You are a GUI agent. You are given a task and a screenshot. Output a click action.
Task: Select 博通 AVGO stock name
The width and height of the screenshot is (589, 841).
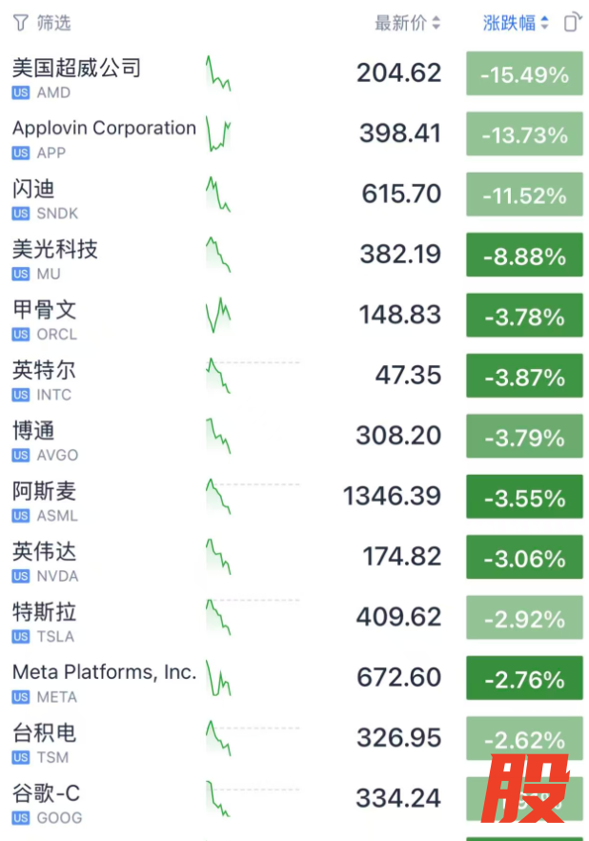click(x=33, y=431)
